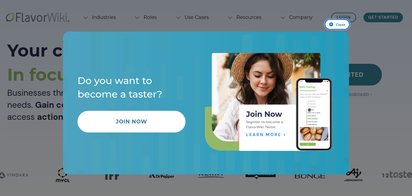
Task: Click the phone mockup image
Action: click(314, 114)
